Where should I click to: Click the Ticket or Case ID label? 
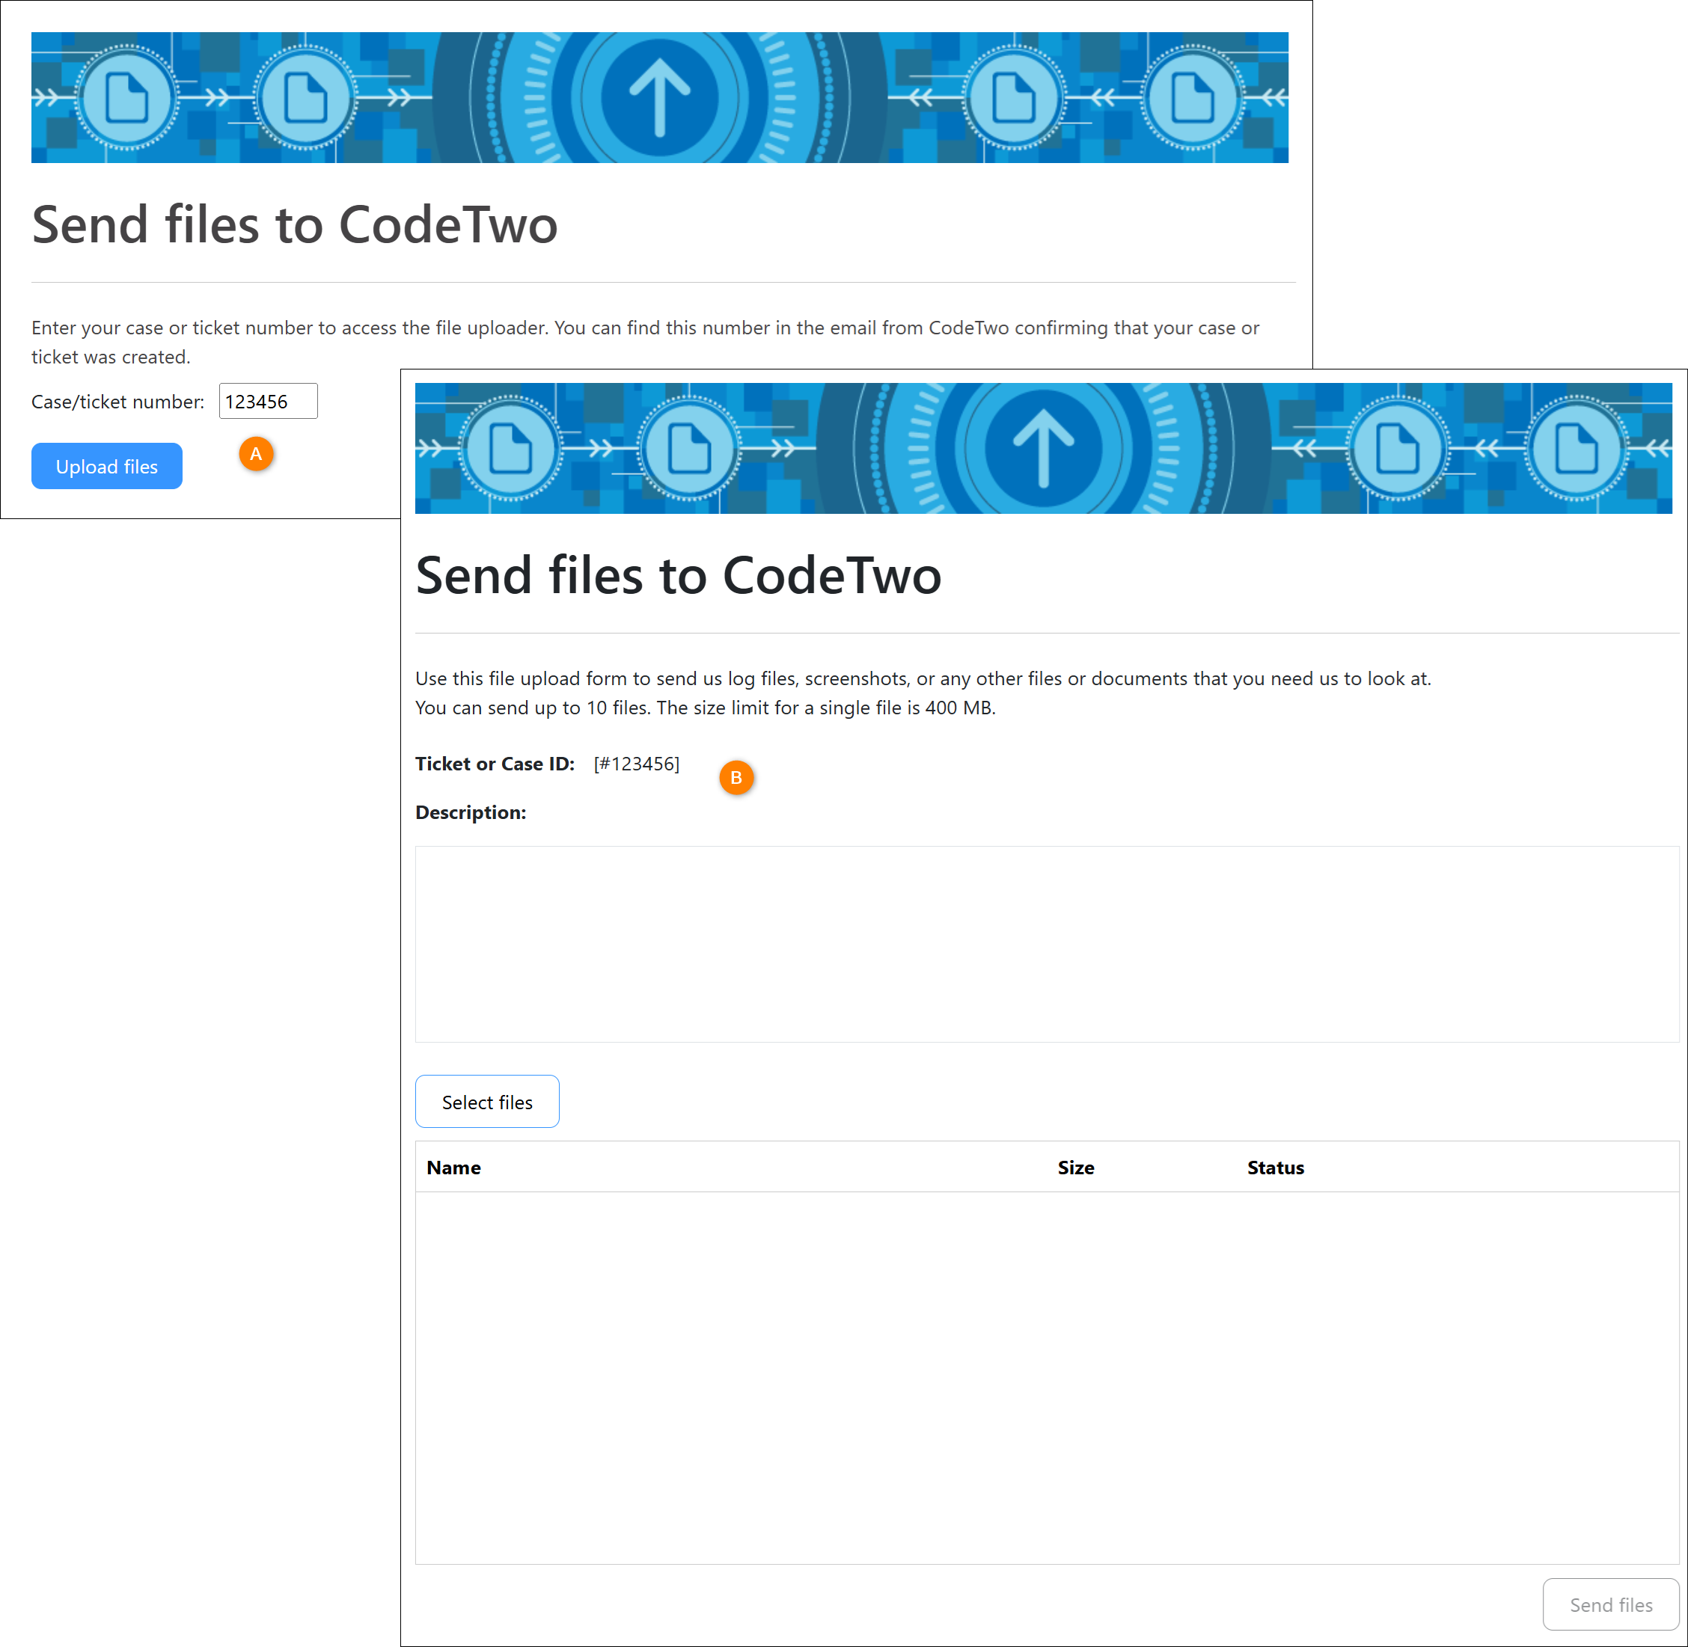495,764
